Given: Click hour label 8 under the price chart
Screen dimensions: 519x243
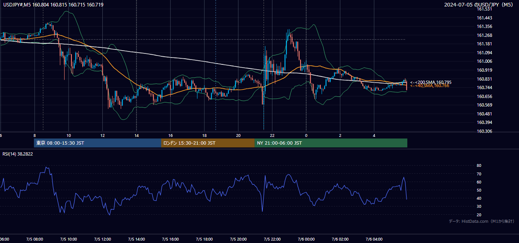Looking at the screenshot, I should tap(35, 135).
